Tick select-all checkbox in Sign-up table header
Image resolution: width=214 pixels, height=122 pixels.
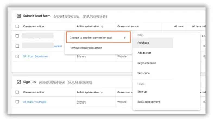17,92
